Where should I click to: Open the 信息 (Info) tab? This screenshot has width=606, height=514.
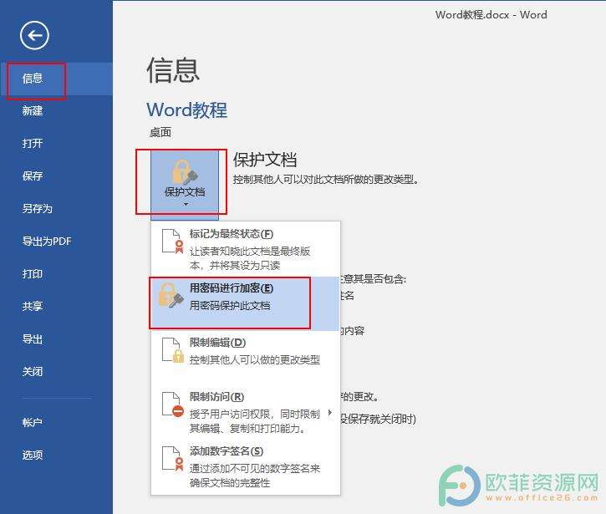(x=57, y=79)
